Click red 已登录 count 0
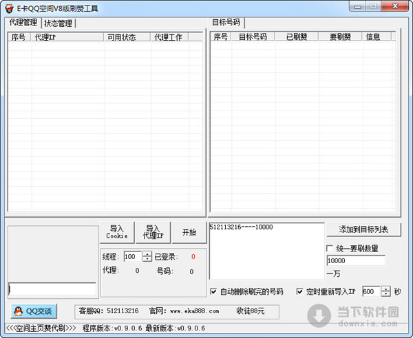This screenshot has height=338, width=413. [193, 257]
